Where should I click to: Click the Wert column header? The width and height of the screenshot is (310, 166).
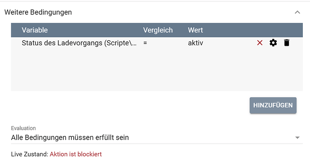195,30
